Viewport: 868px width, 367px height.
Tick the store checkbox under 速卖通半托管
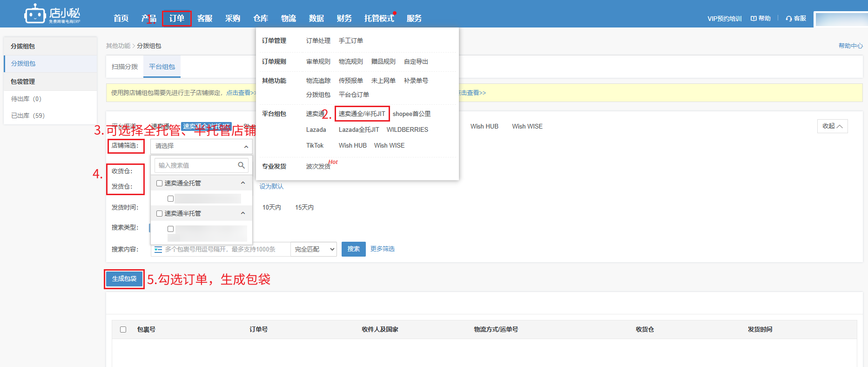170,229
